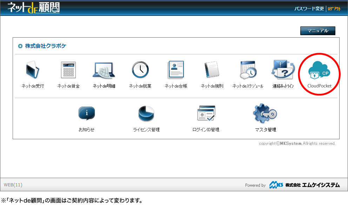The width and height of the screenshot is (348, 205).
Task: Click the ネットde台帳 label text
Action: point(176,86)
